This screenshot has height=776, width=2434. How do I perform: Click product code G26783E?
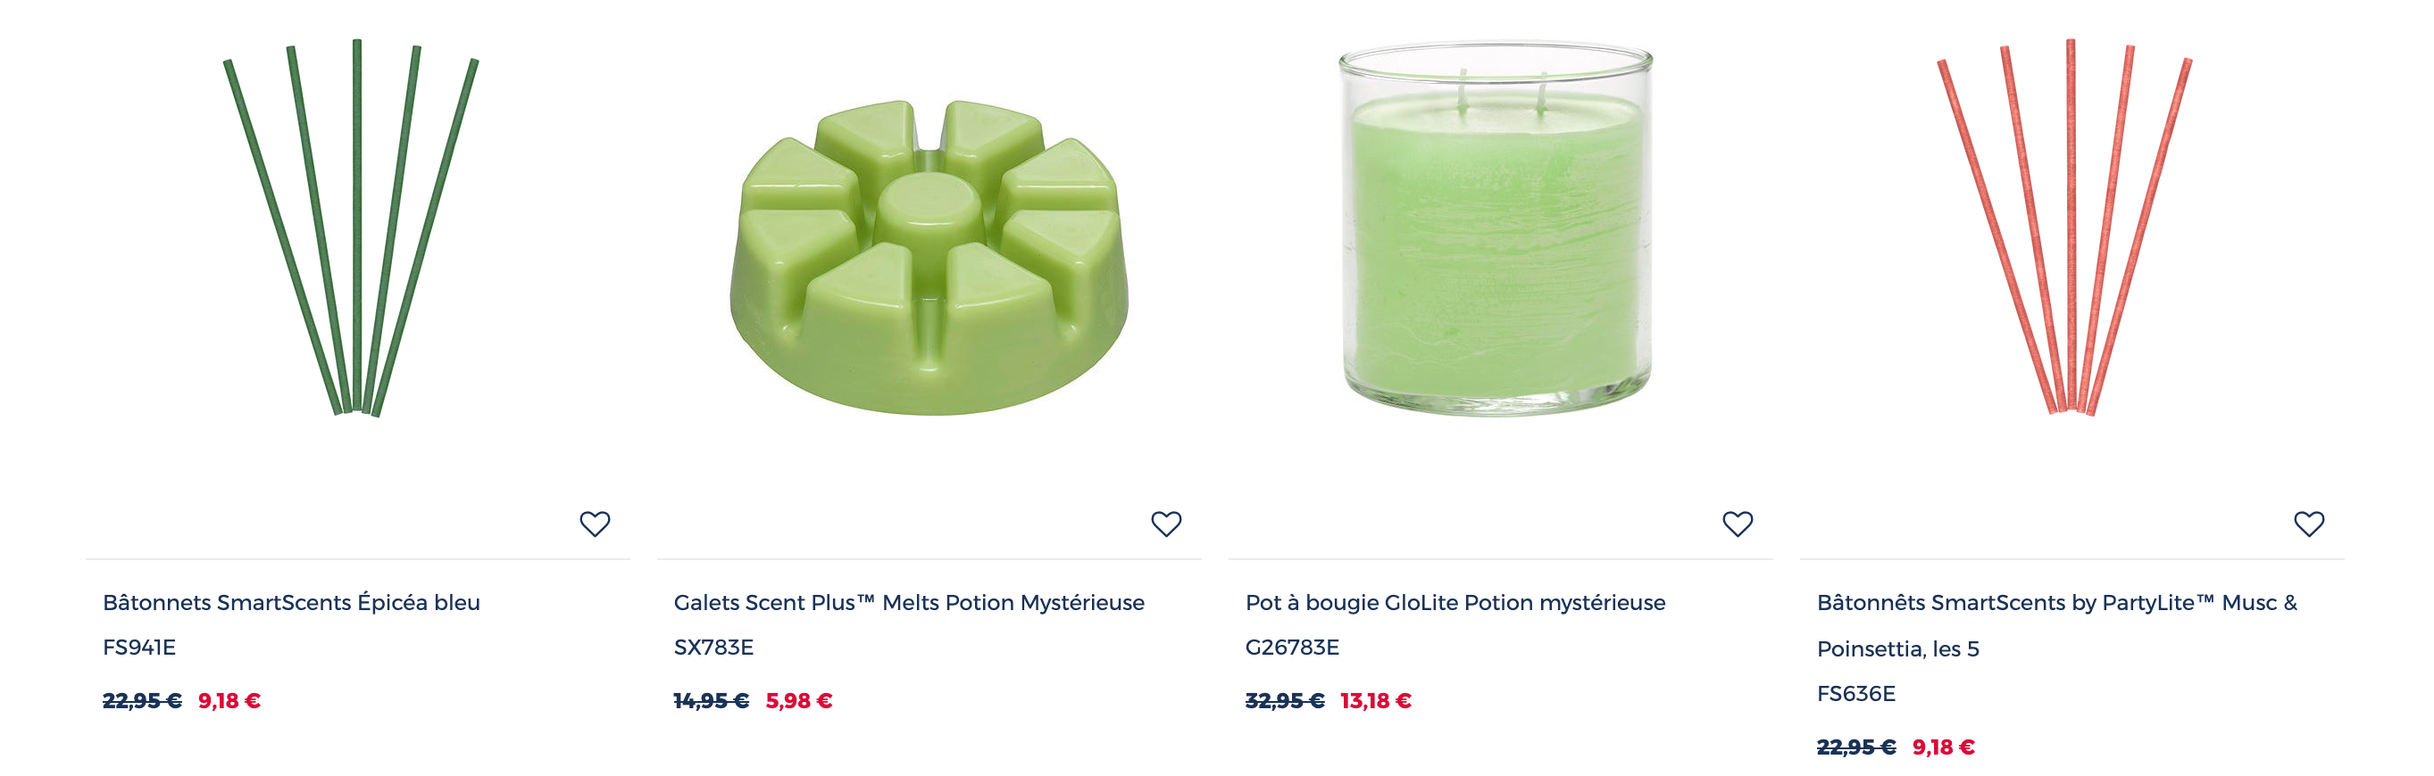1292,648
